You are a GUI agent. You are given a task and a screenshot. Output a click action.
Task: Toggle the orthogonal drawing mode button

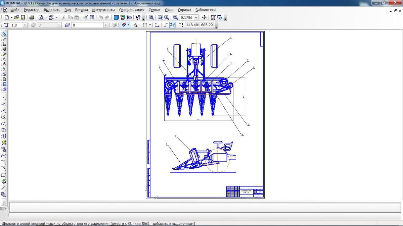pos(166,25)
